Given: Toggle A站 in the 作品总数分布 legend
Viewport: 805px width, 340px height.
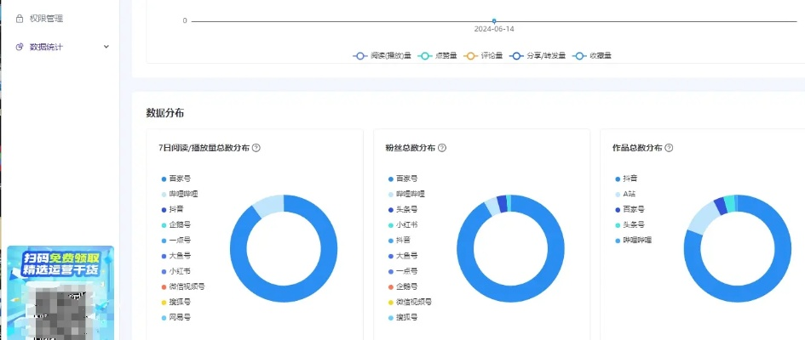Looking at the screenshot, I should 630,195.
